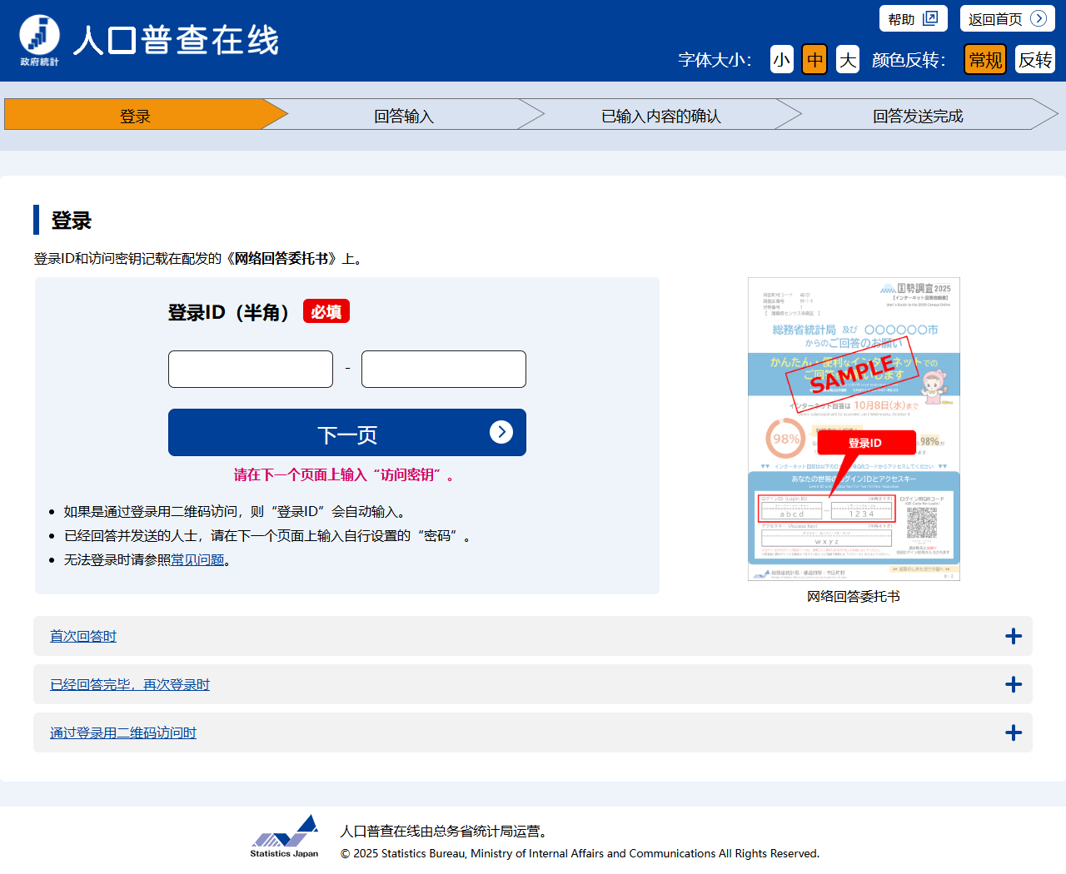Select the 登录 step tab
The image size is (1066, 874).
tap(135, 115)
